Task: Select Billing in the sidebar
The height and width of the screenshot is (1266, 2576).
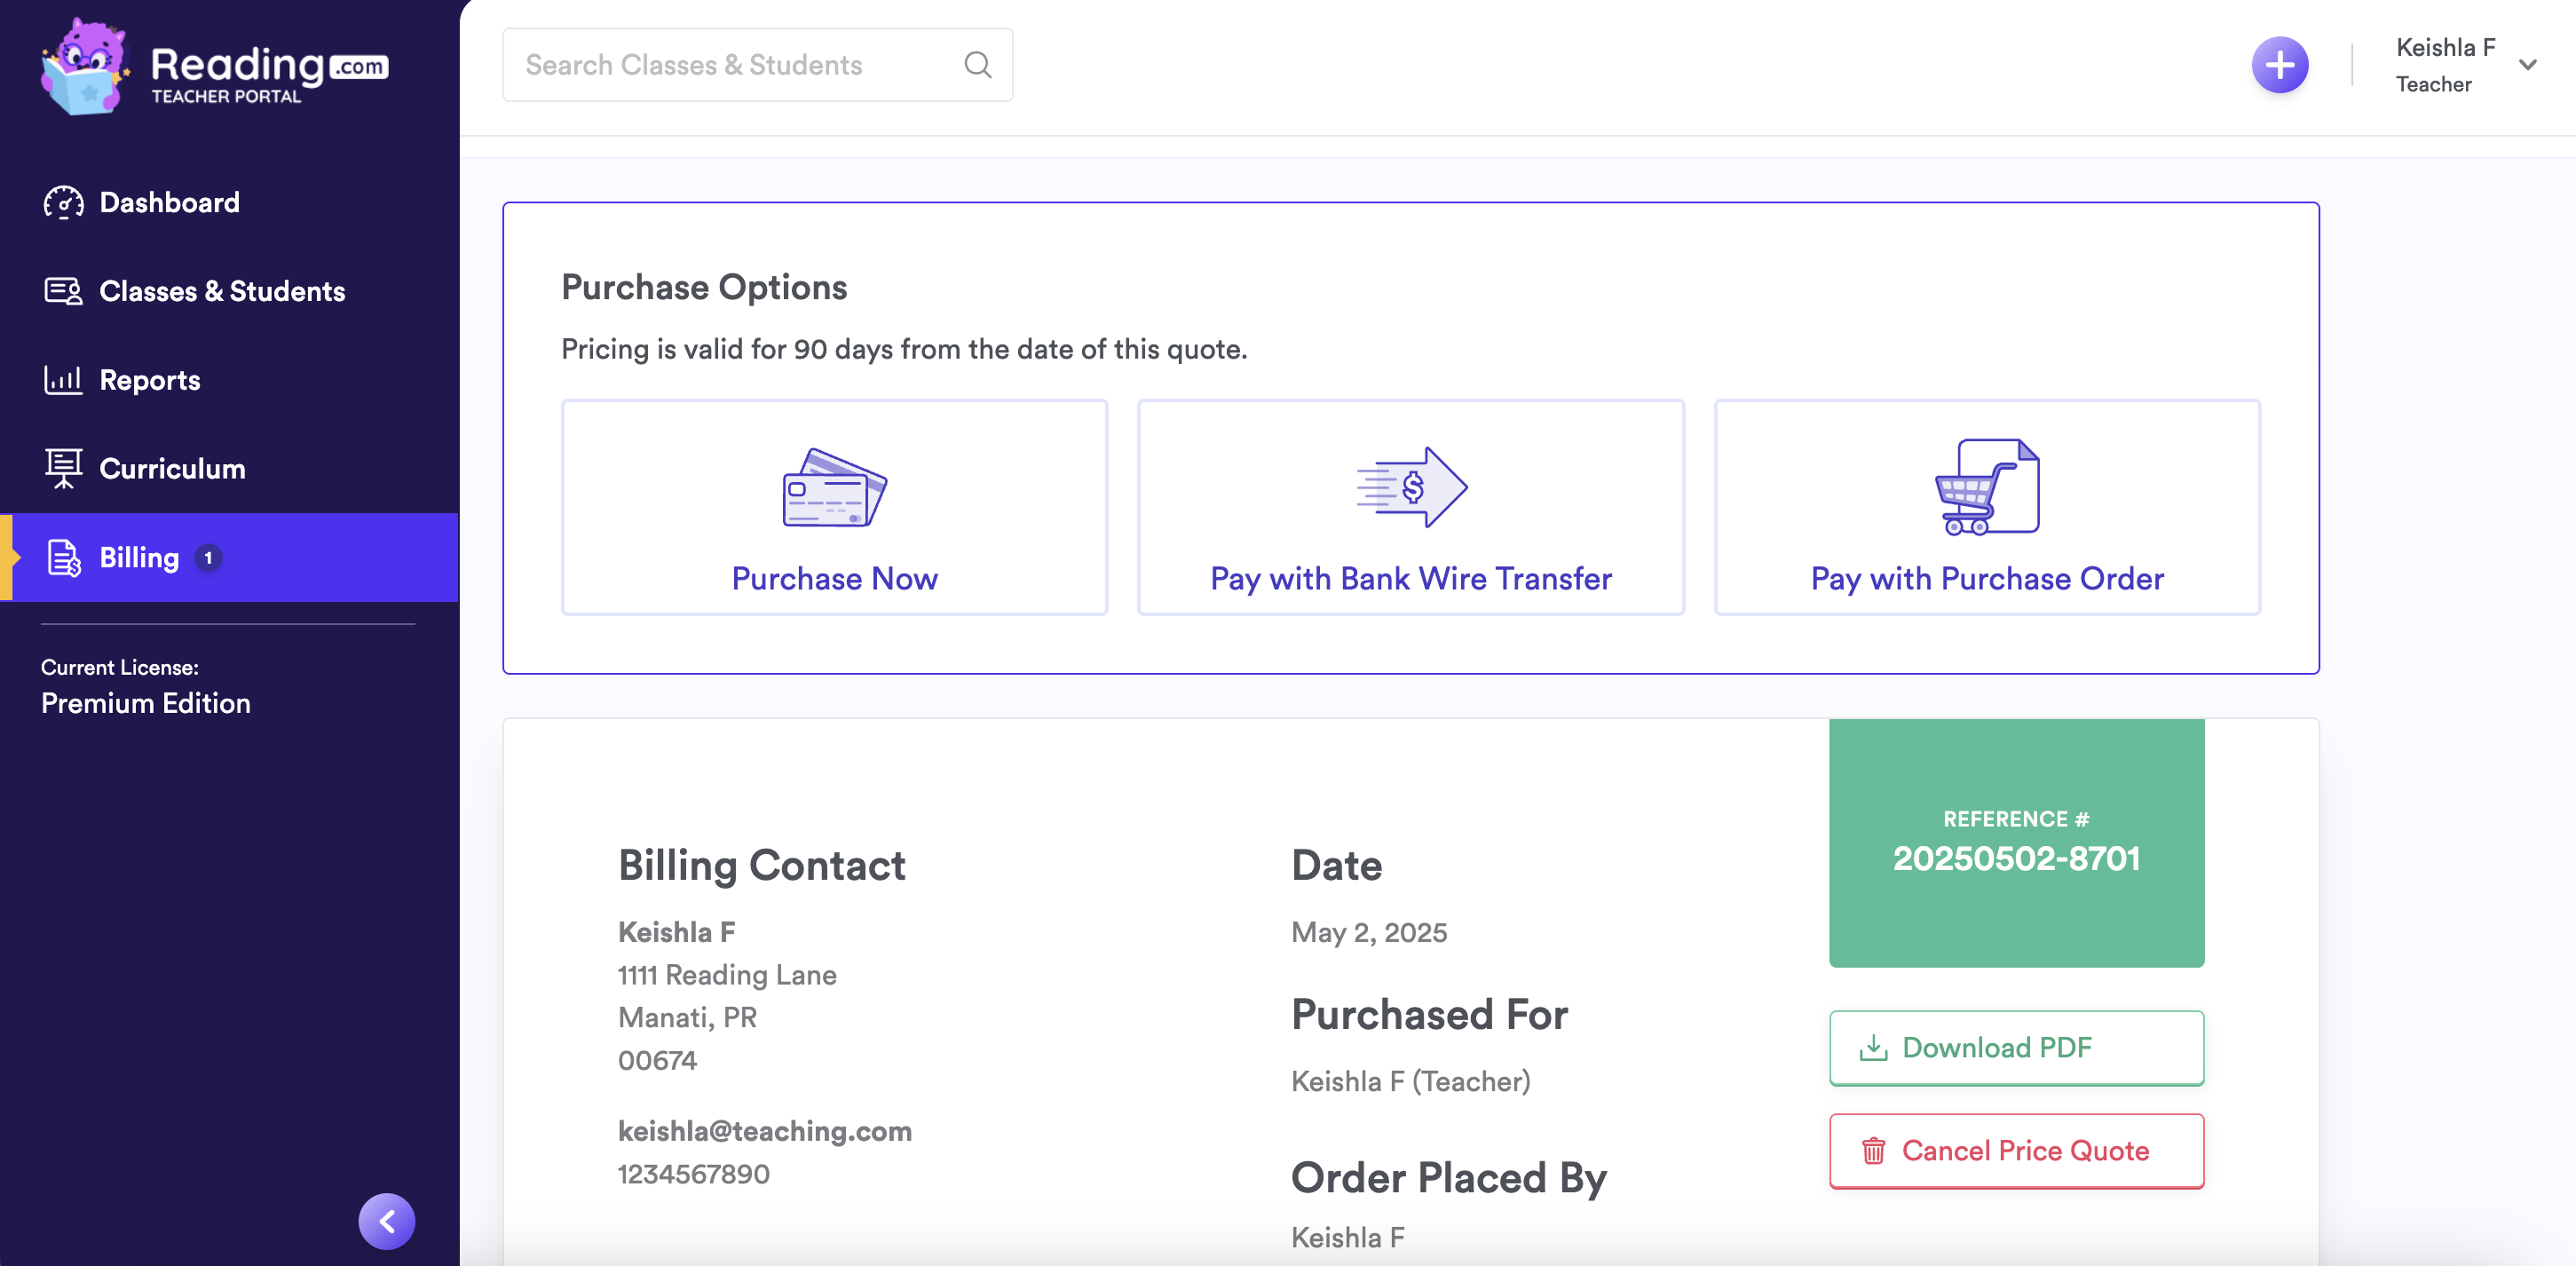Action: pyautogui.click(x=139, y=558)
